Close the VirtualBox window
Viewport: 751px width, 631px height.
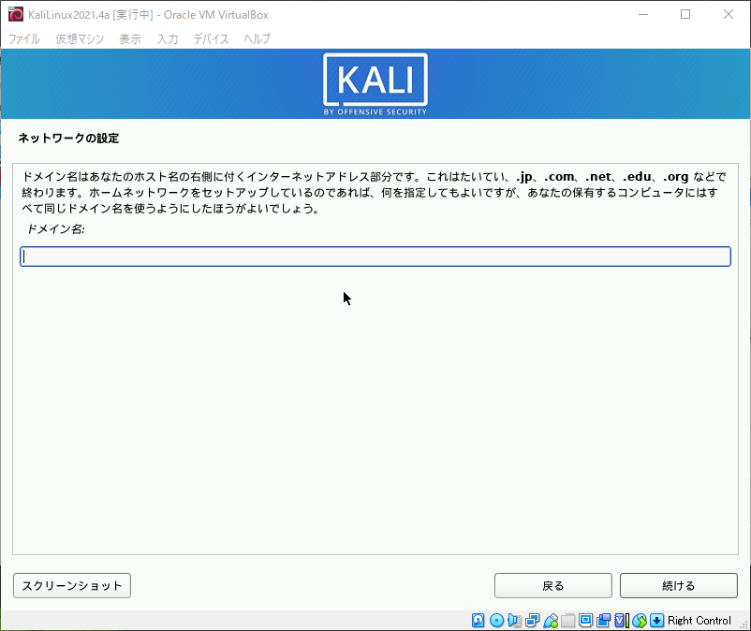728,14
